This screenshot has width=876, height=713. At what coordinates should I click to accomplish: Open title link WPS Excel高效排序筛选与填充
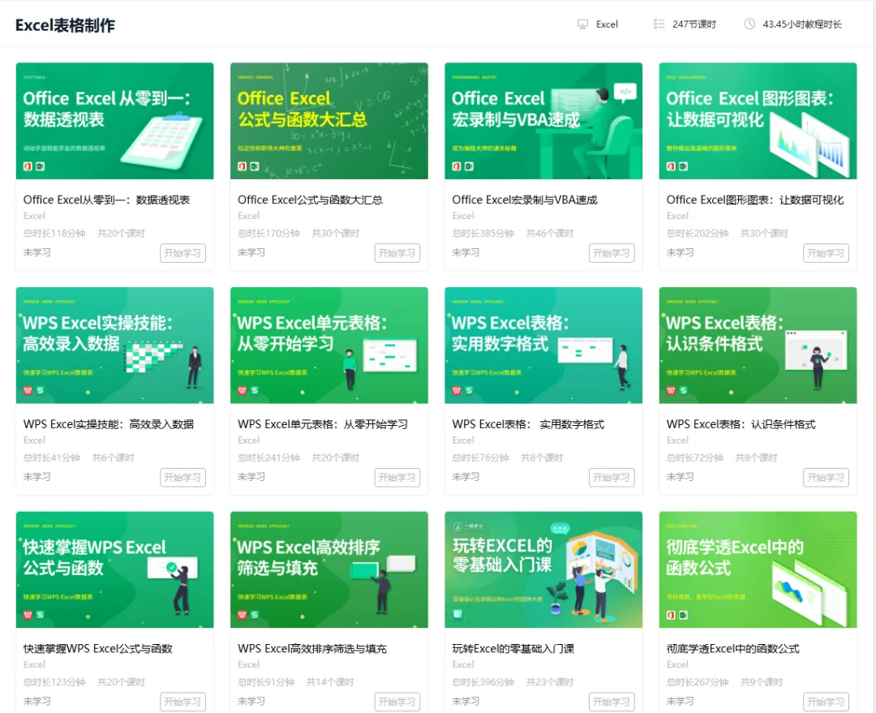312,649
